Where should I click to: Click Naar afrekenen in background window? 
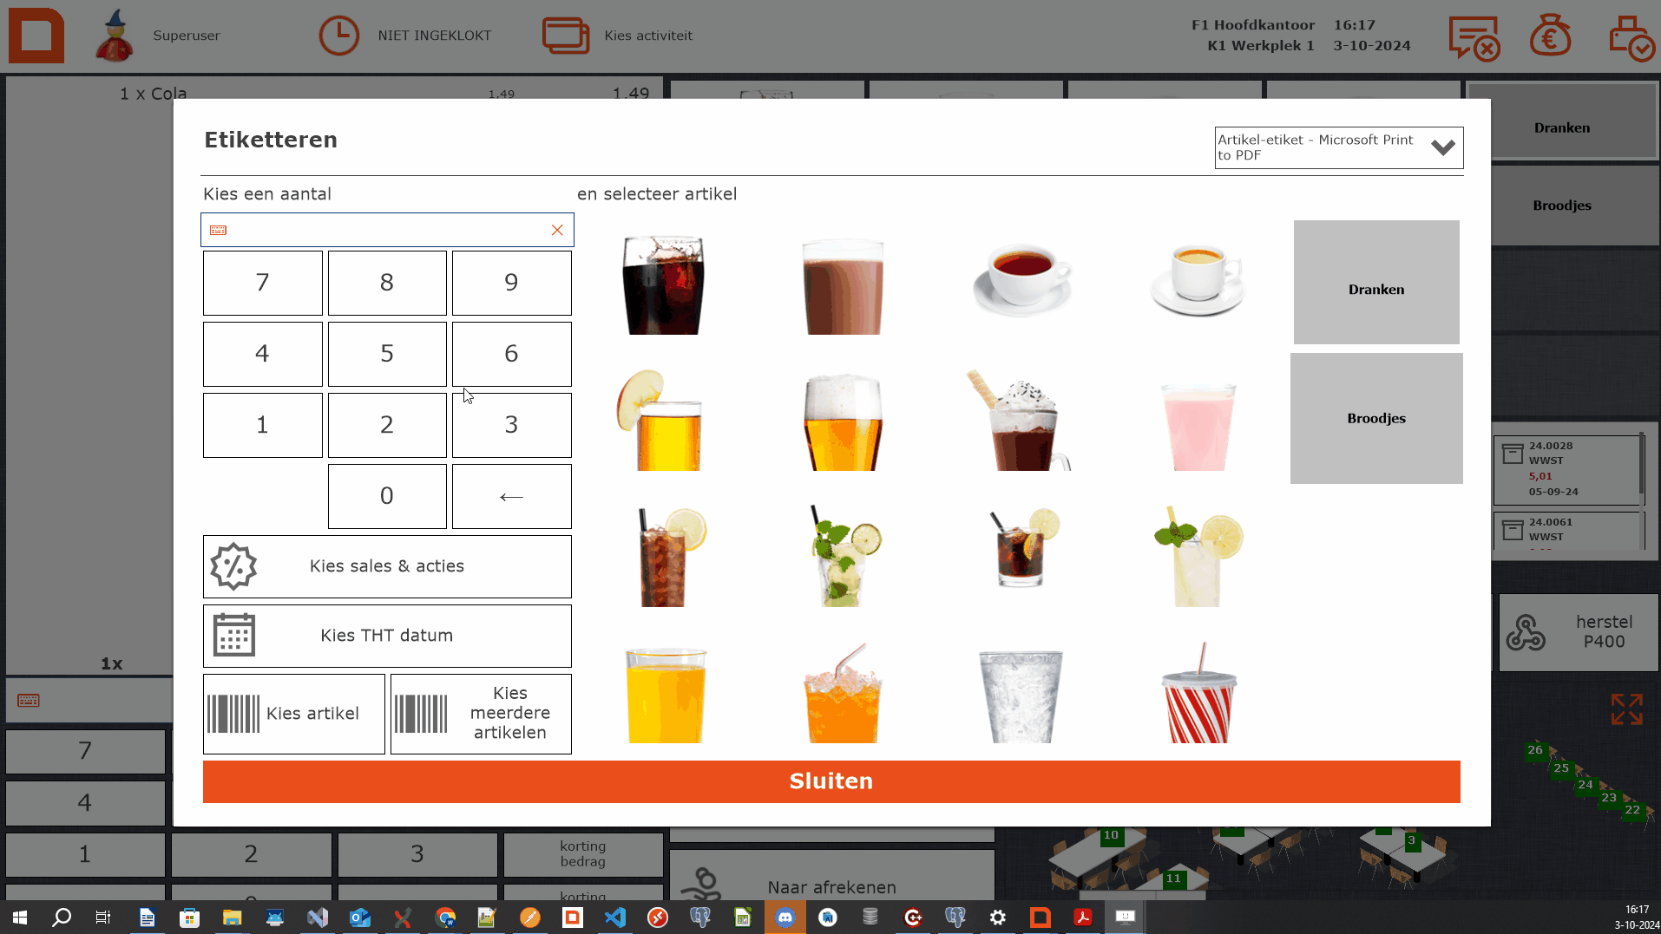(x=831, y=875)
